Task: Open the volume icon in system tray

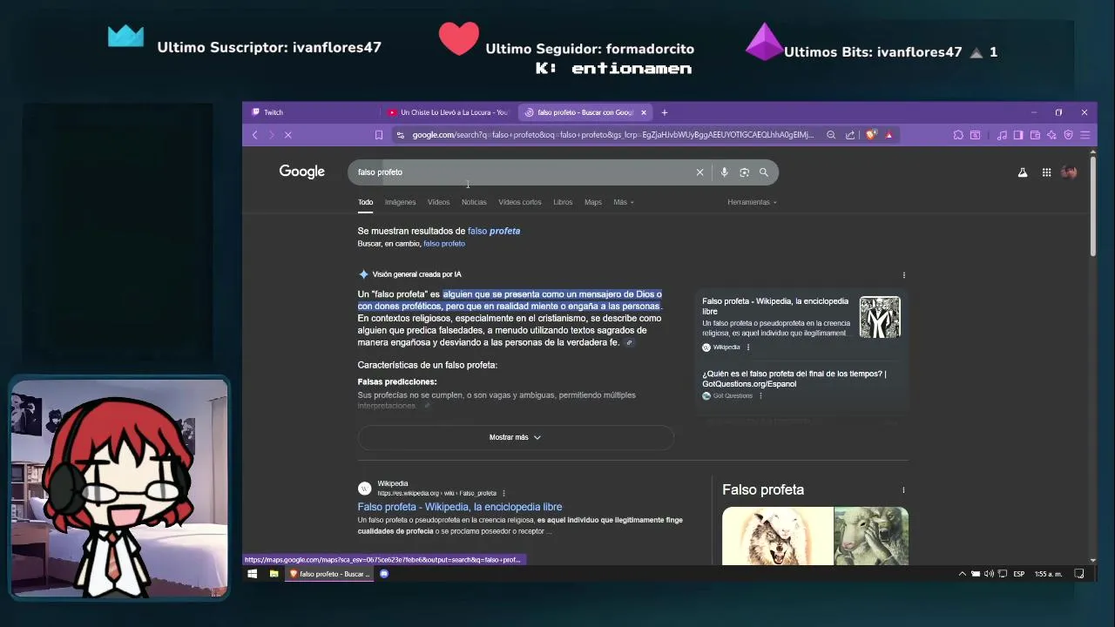Action: 990,574
